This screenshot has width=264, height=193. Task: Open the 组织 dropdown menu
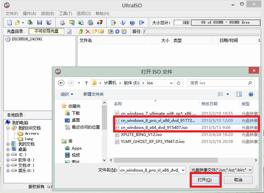[67, 94]
